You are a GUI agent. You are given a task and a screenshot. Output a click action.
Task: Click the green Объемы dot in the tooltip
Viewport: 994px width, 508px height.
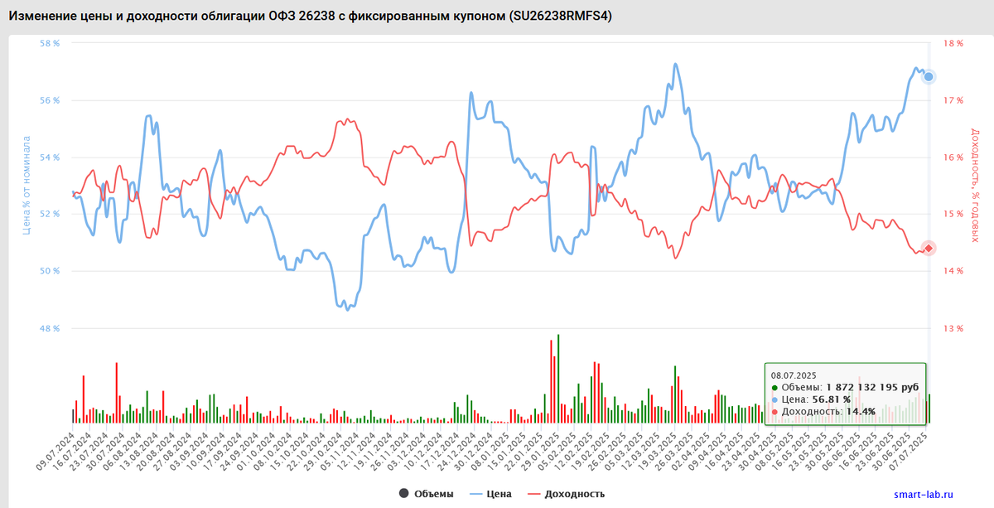tap(775, 386)
